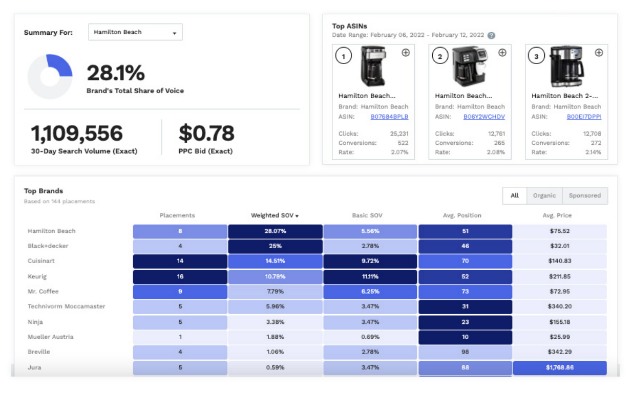The height and width of the screenshot is (395, 633).
Task: Click Breville's avg position 98 cell
Action: coord(465,352)
